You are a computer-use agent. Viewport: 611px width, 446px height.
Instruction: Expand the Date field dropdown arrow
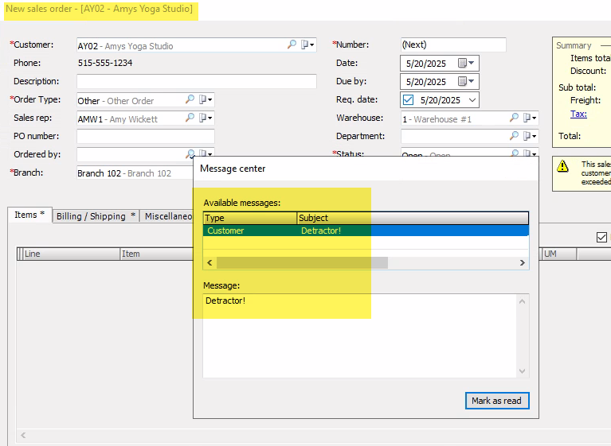[x=472, y=63]
